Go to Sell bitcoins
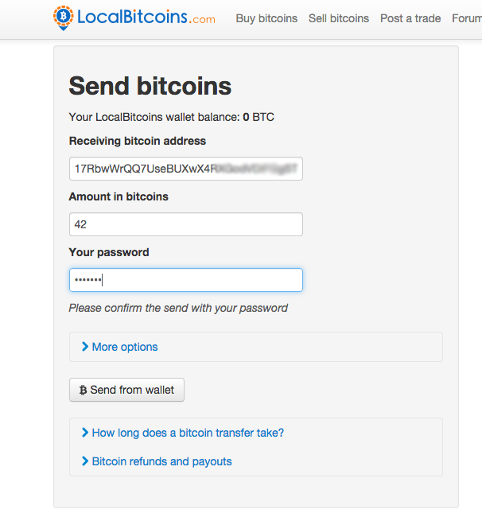The width and height of the screenshot is (482, 521). (x=339, y=18)
